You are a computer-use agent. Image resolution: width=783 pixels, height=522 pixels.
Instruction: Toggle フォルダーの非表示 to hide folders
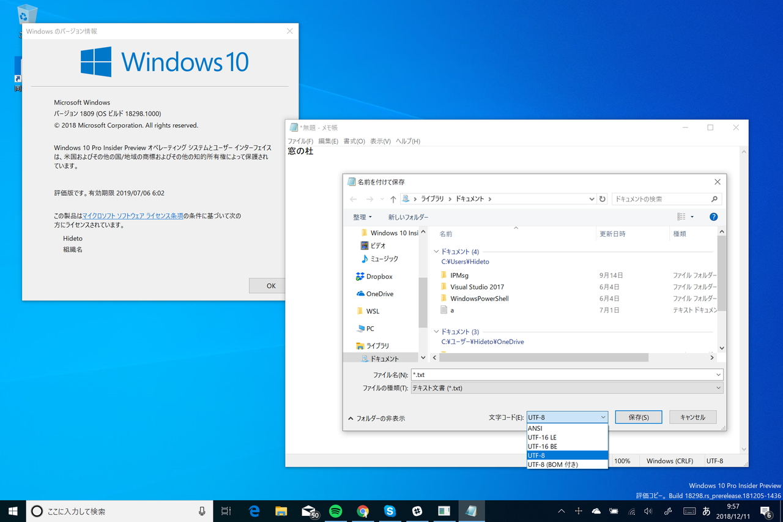pyautogui.click(x=377, y=418)
